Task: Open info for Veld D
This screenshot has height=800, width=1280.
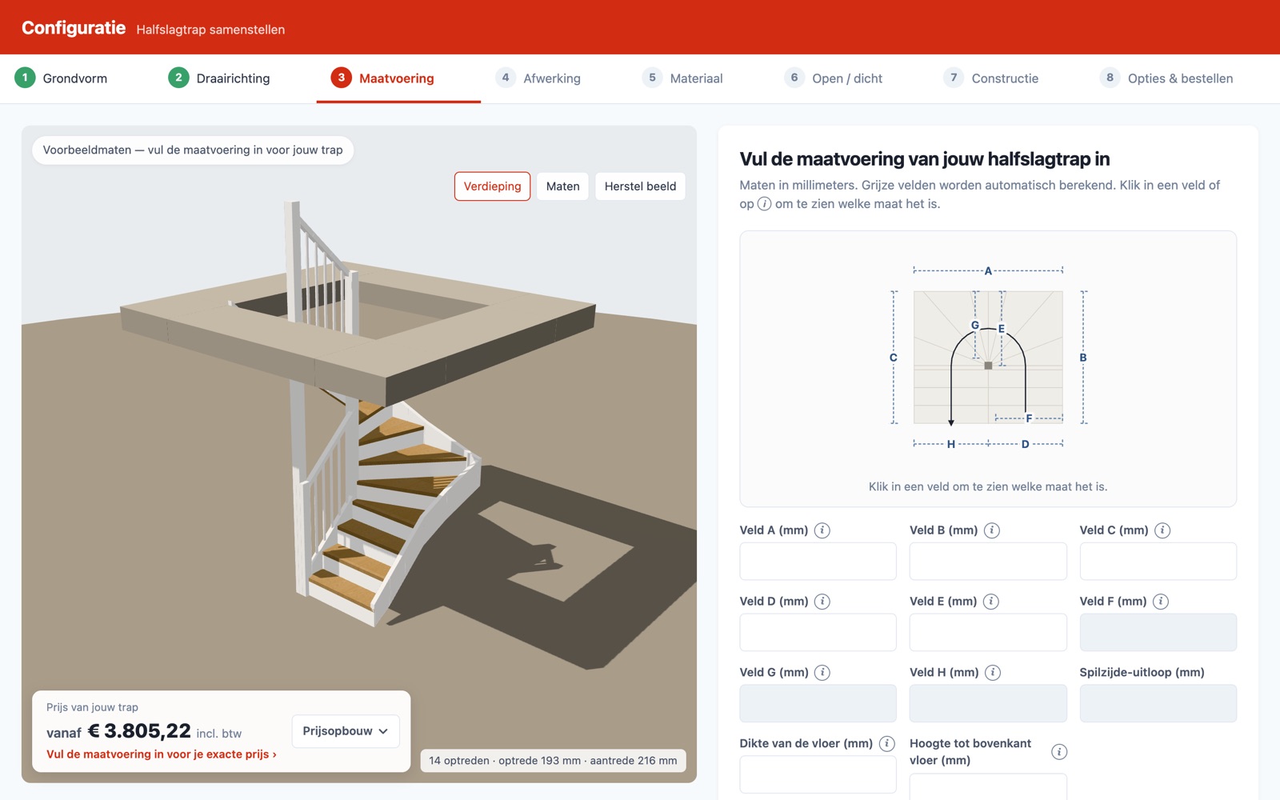Action: pyautogui.click(x=822, y=602)
